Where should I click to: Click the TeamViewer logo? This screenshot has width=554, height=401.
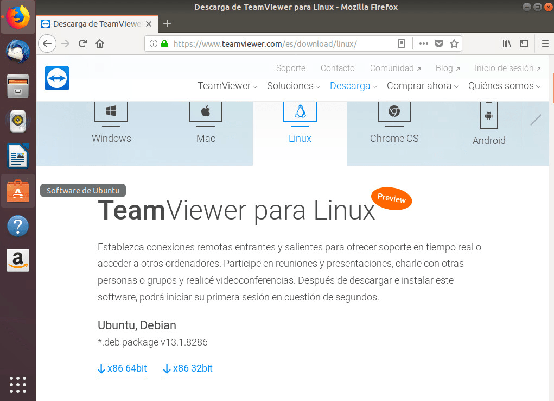56,78
